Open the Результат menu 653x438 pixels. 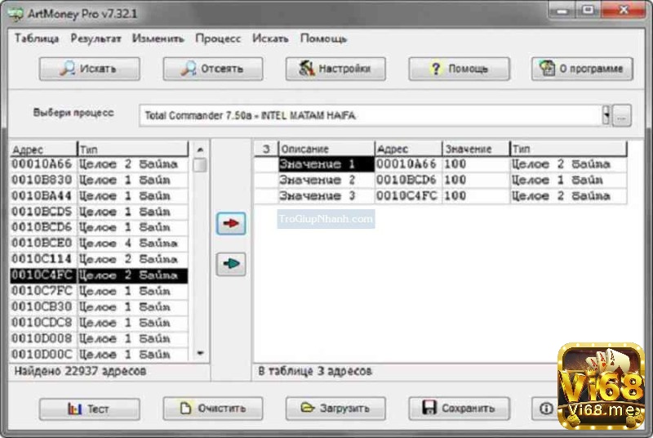point(96,38)
